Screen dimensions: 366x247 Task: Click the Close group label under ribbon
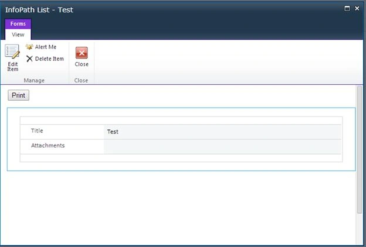[81, 80]
